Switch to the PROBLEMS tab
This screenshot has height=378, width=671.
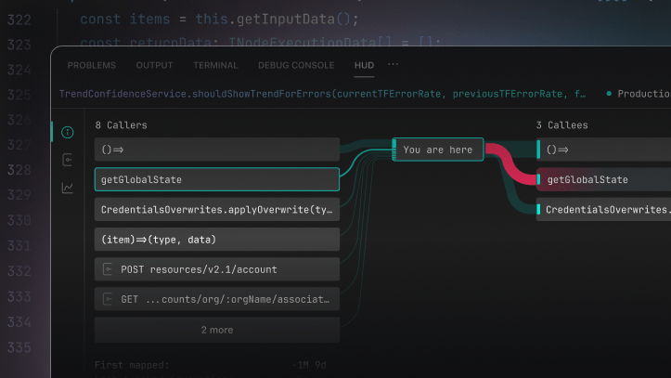(x=92, y=65)
